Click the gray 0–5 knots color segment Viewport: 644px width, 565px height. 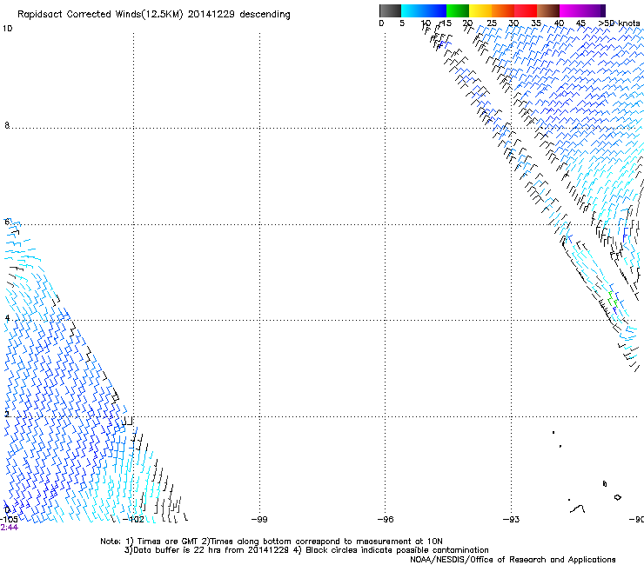[390, 10]
